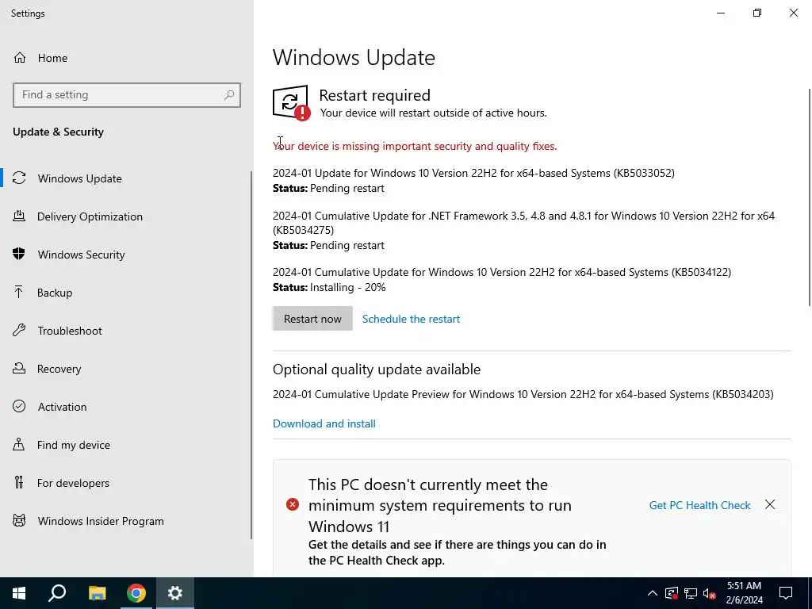Click the Troubleshoot wrench icon
This screenshot has width=812, height=609.
[x=19, y=331]
